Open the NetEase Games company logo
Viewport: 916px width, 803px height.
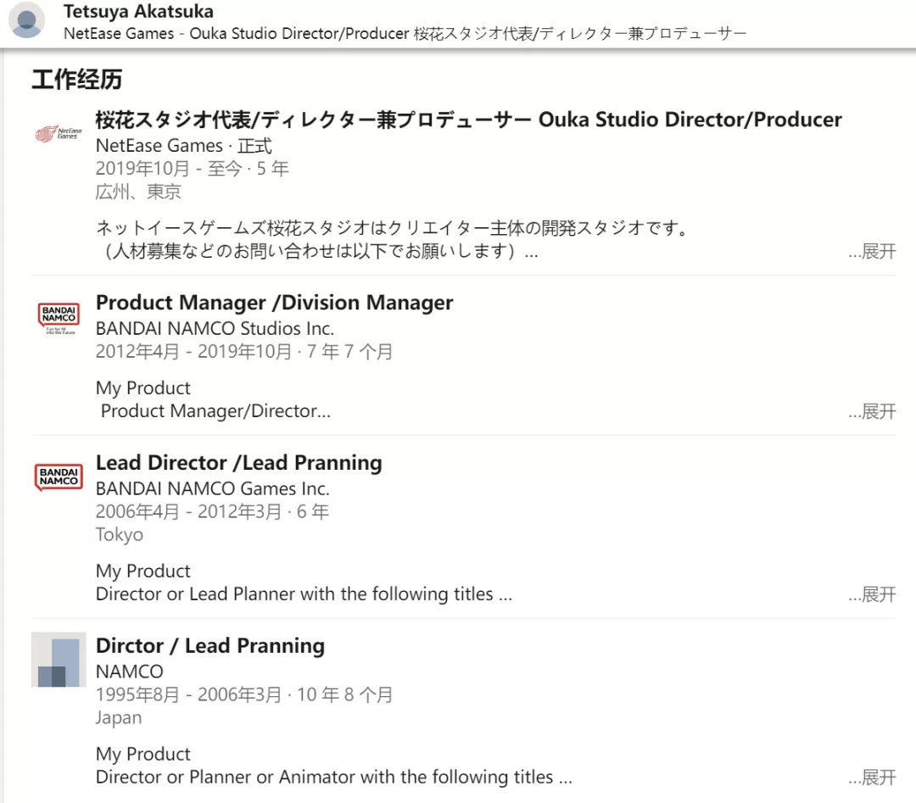click(59, 134)
